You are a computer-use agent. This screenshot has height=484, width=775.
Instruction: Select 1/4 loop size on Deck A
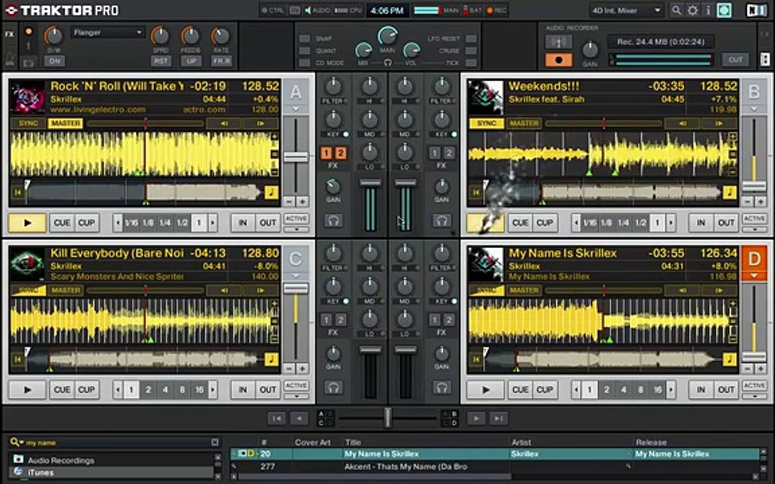(x=165, y=223)
